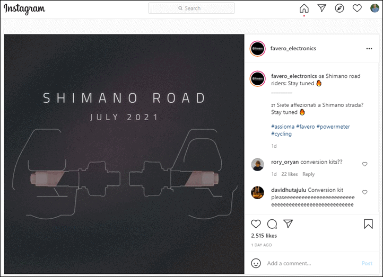This screenshot has width=383, height=277.
Task: Open the favero_electronics profile from the post header
Action: (x=293, y=49)
